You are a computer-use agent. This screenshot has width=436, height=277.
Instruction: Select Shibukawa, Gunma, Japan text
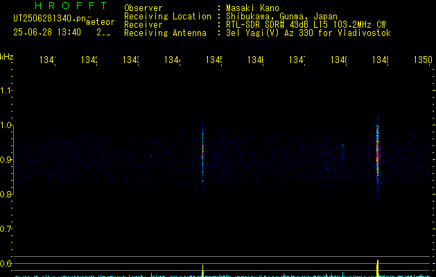click(281, 17)
